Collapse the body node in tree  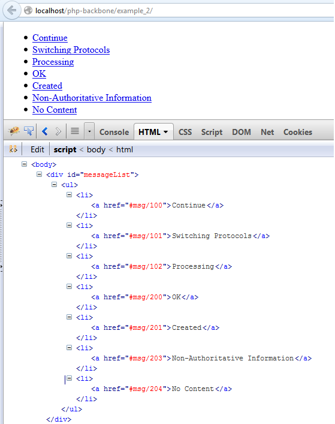point(25,164)
